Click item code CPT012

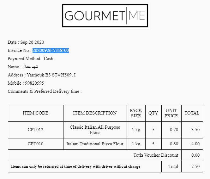point(35,130)
